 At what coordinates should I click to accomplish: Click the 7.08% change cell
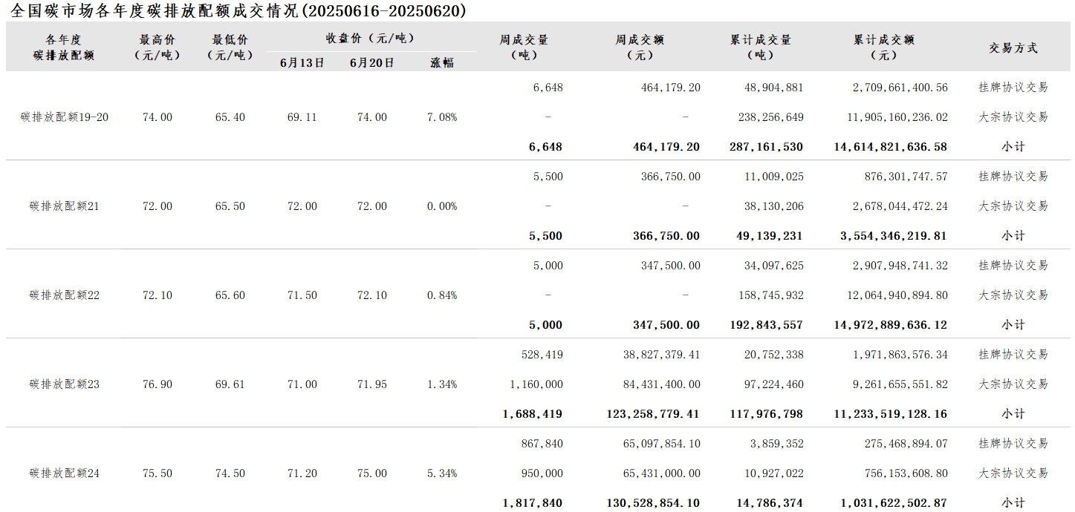tap(442, 117)
